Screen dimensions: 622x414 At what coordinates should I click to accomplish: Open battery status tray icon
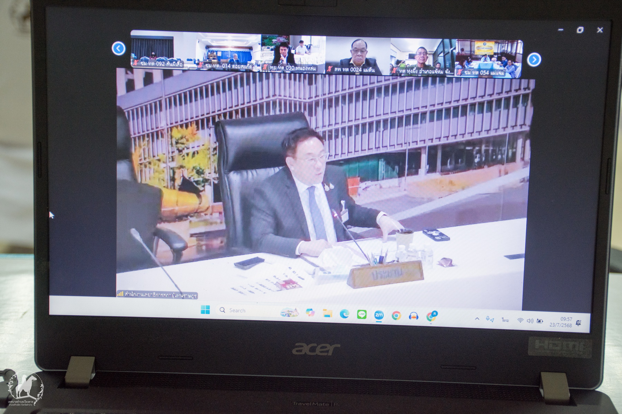pos(540,321)
